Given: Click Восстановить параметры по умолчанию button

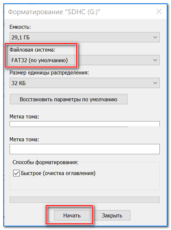Looking at the screenshot, I should [x=69, y=99].
